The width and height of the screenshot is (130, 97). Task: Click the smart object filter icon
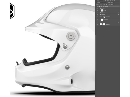pyautogui.click(x=112, y=1)
